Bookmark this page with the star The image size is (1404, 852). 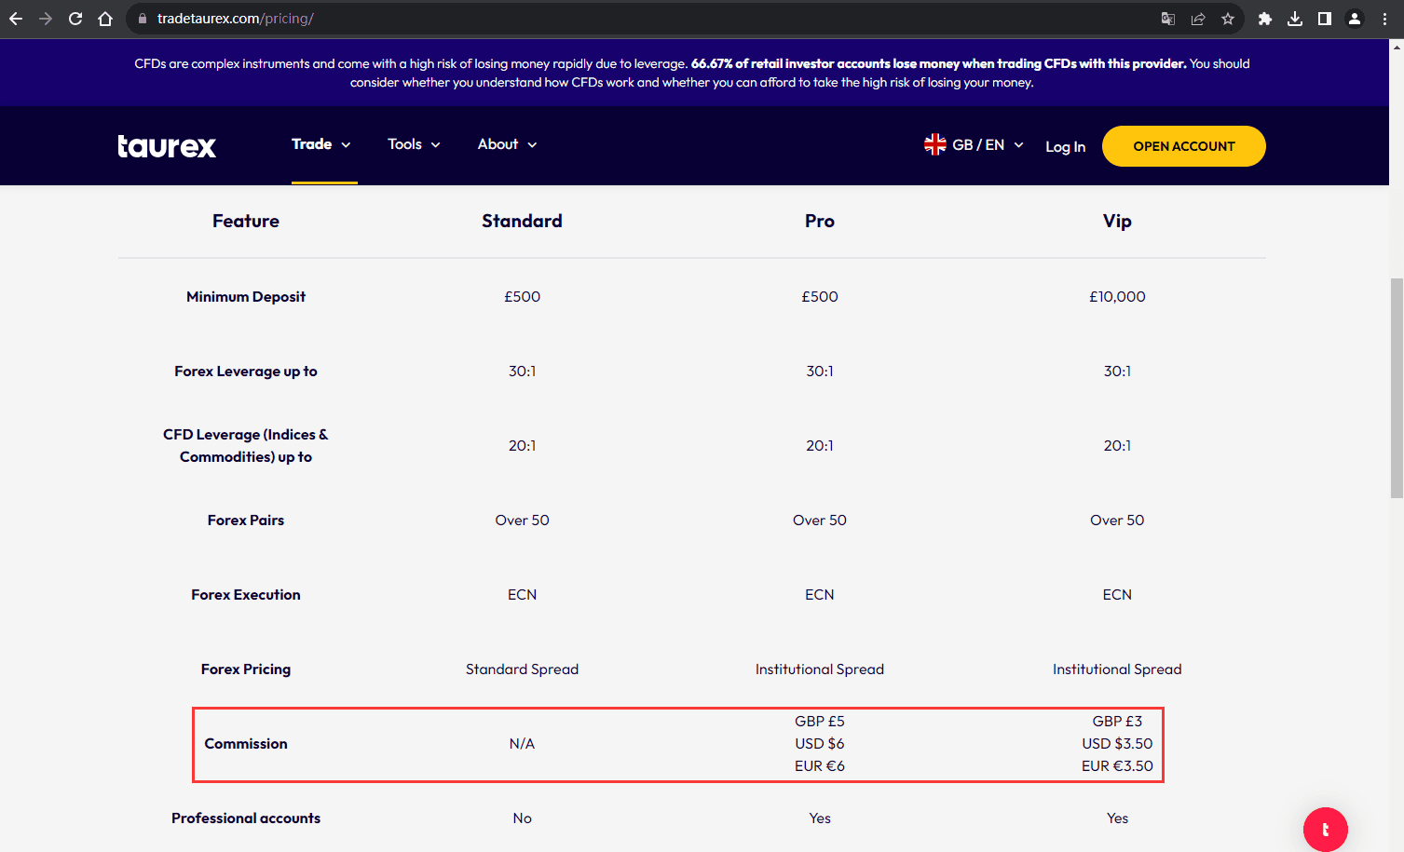(x=1228, y=19)
